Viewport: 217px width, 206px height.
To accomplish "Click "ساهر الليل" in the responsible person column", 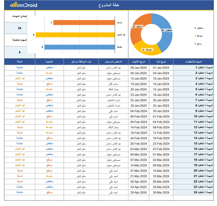I will [113, 84].
